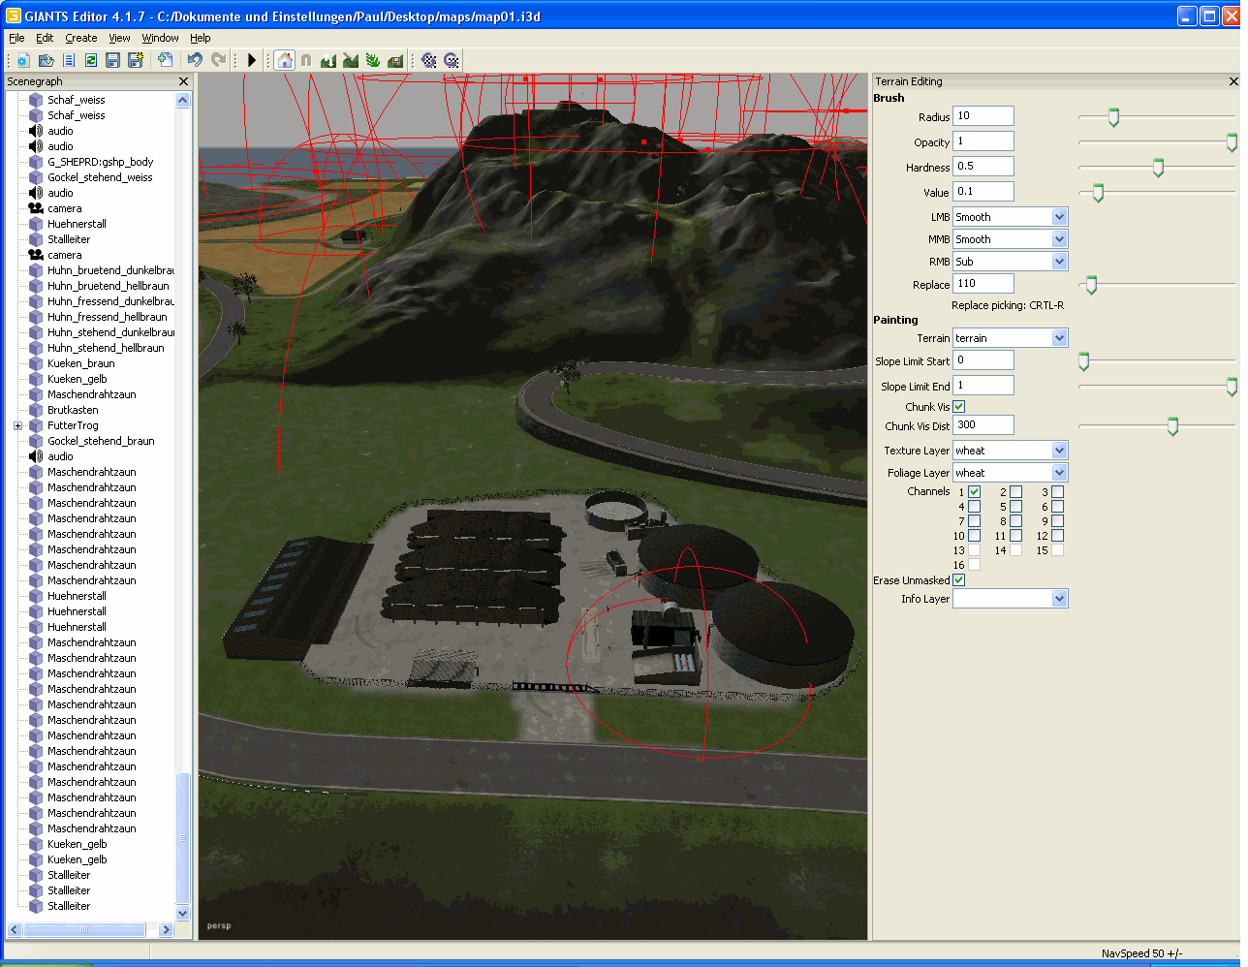Select the Brutkasten item in Scenegraph
Viewport: 1248px width, 967px height.
click(x=73, y=410)
